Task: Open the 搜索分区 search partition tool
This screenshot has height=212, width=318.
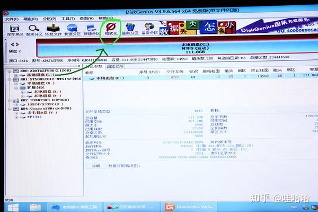Action: coord(34,30)
